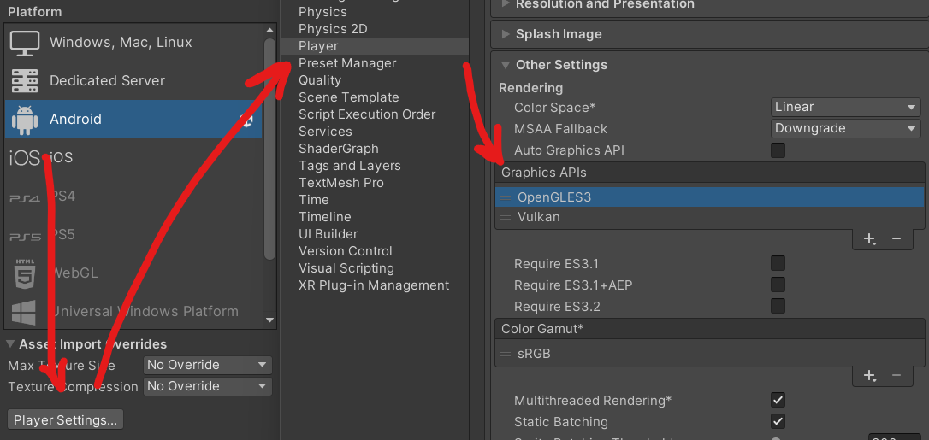
Task: Add a Color Gamut with plus button
Action: pyautogui.click(x=869, y=376)
